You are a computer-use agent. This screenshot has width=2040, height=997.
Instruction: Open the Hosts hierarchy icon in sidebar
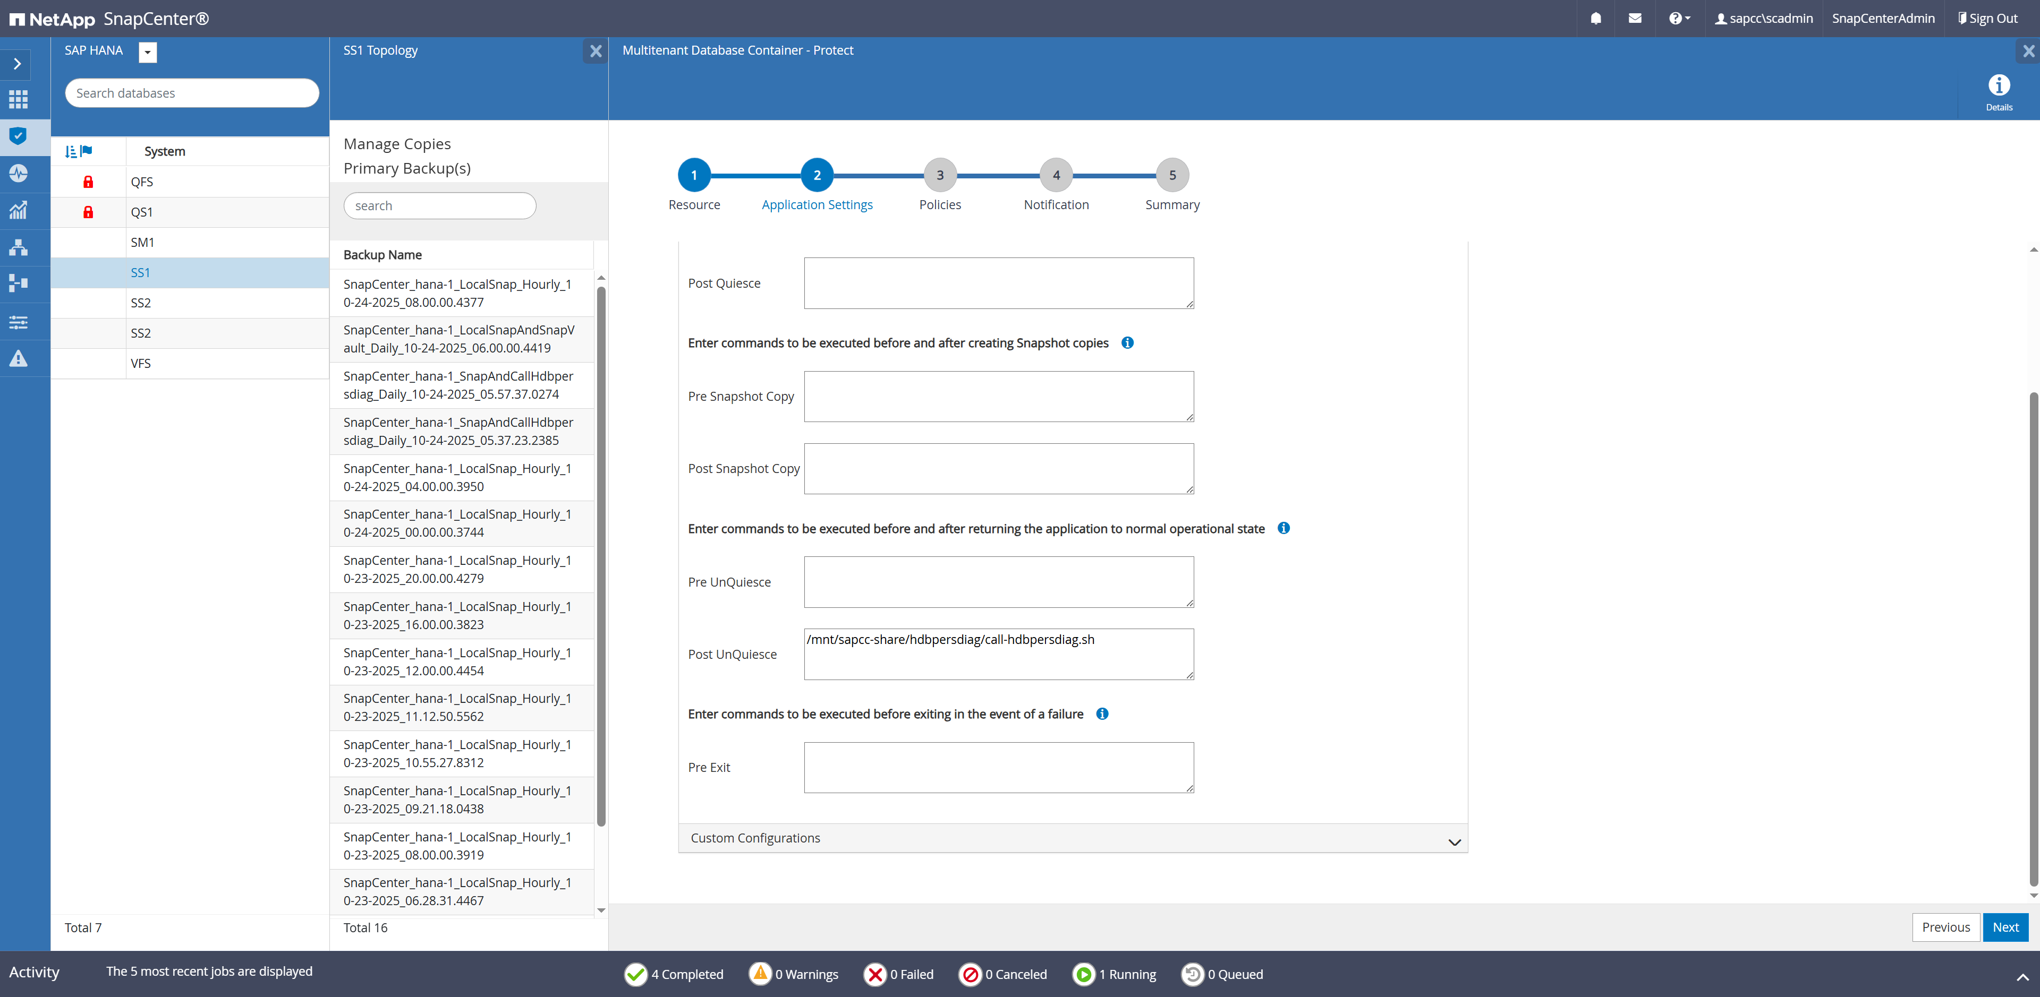18,247
